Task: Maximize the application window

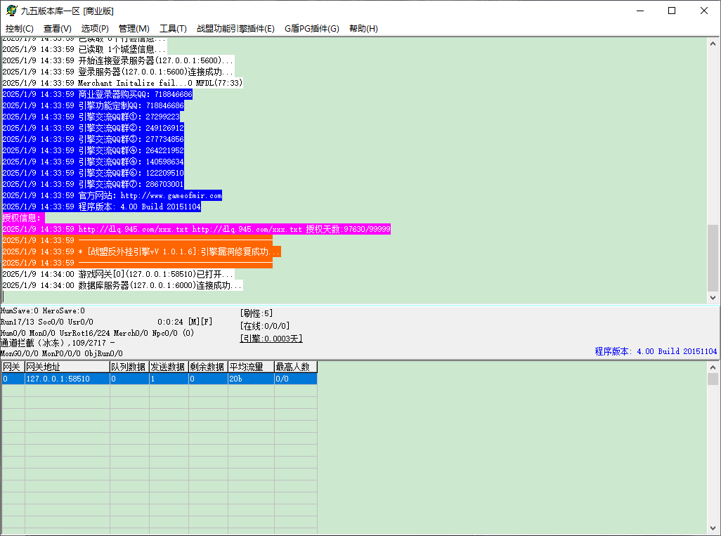Action: click(x=672, y=11)
